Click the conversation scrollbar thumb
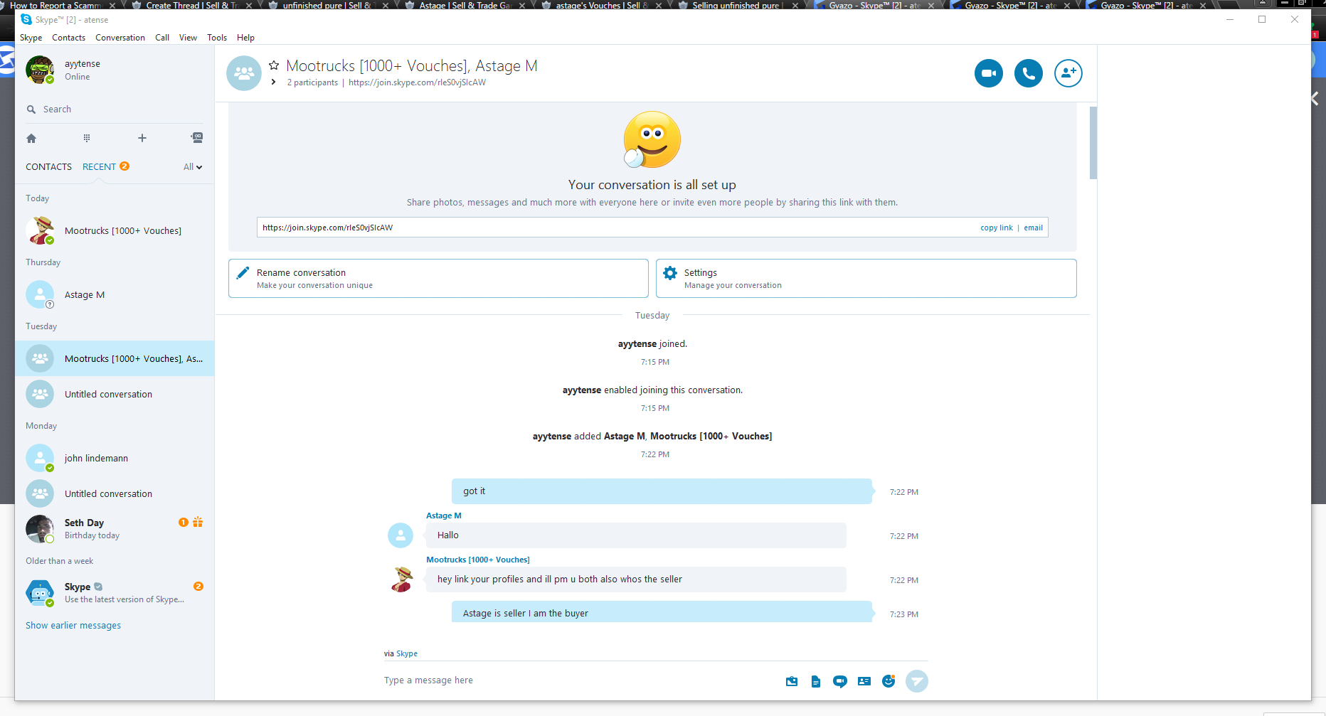This screenshot has width=1326, height=716. click(x=1093, y=143)
